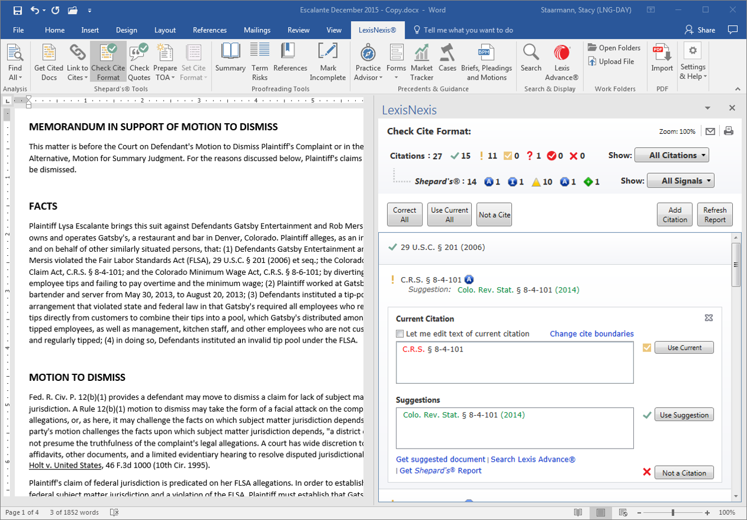Click the zoom slider handle
This screenshot has width=747, height=520.
point(673,512)
